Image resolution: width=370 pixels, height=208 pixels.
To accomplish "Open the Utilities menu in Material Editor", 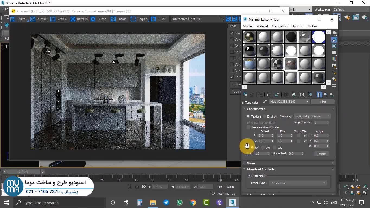I will 311,26.
